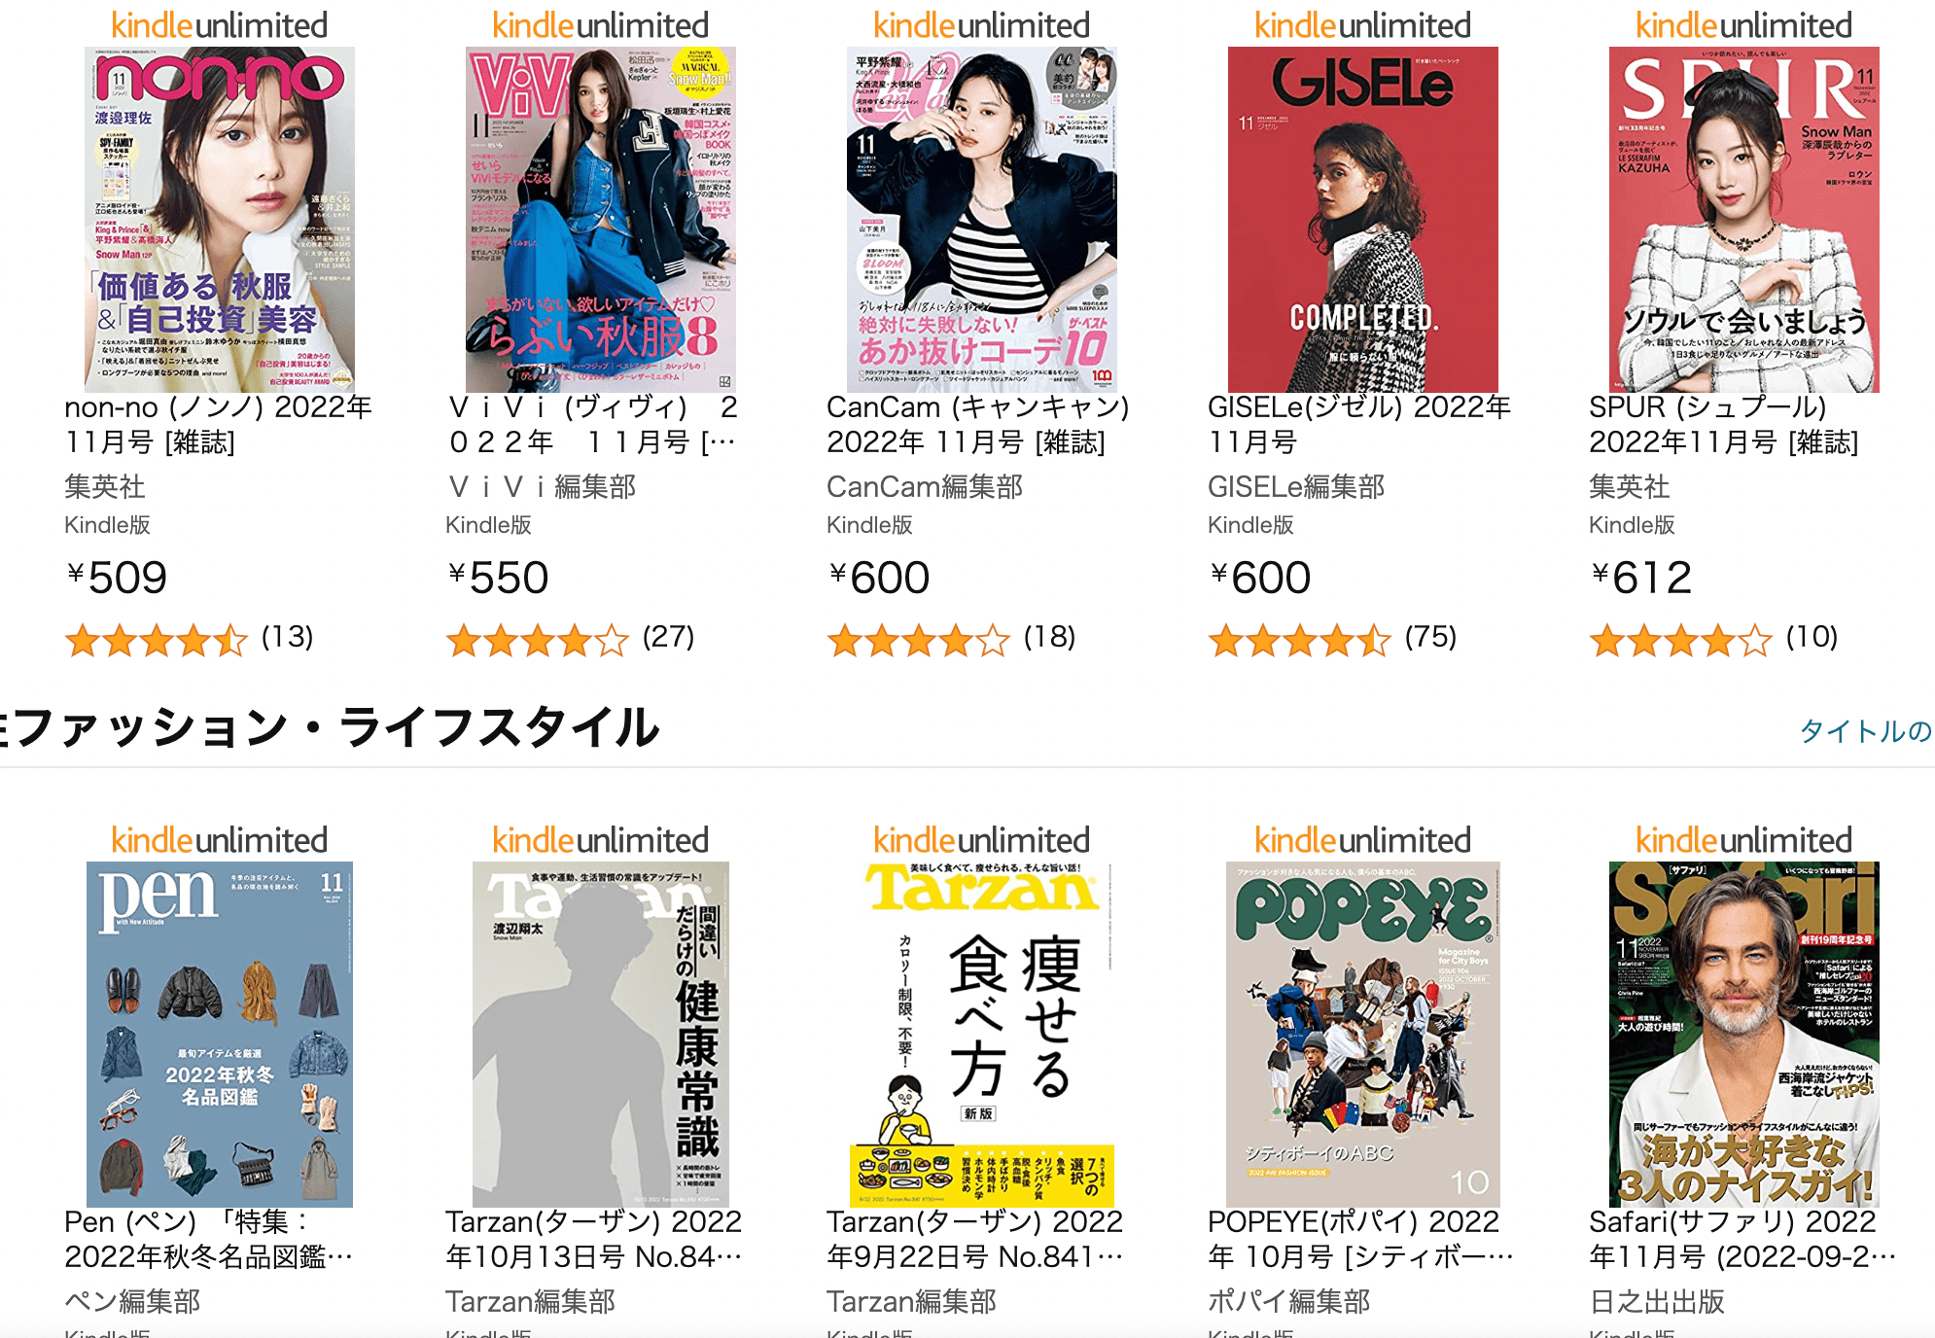
Task: Click the CanCam 2022年11月号 title link
Action: pyautogui.click(x=978, y=424)
